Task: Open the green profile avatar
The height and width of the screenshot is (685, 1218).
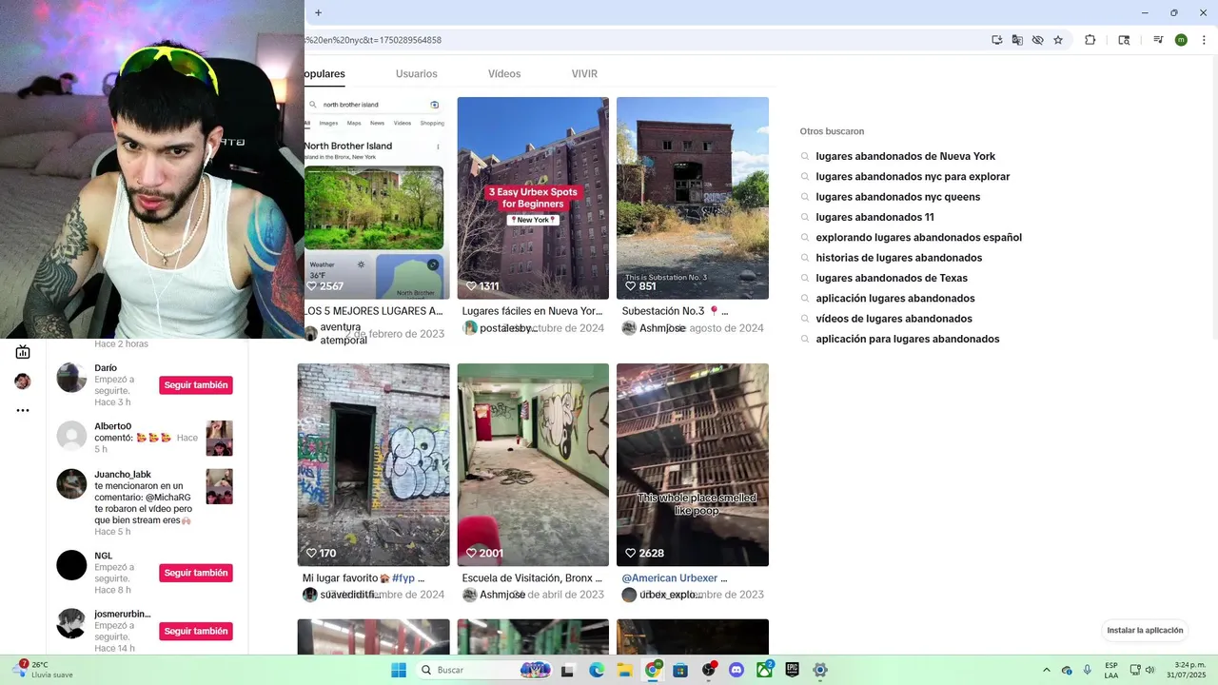Action: pyautogui.click(x=1181, y=40)
